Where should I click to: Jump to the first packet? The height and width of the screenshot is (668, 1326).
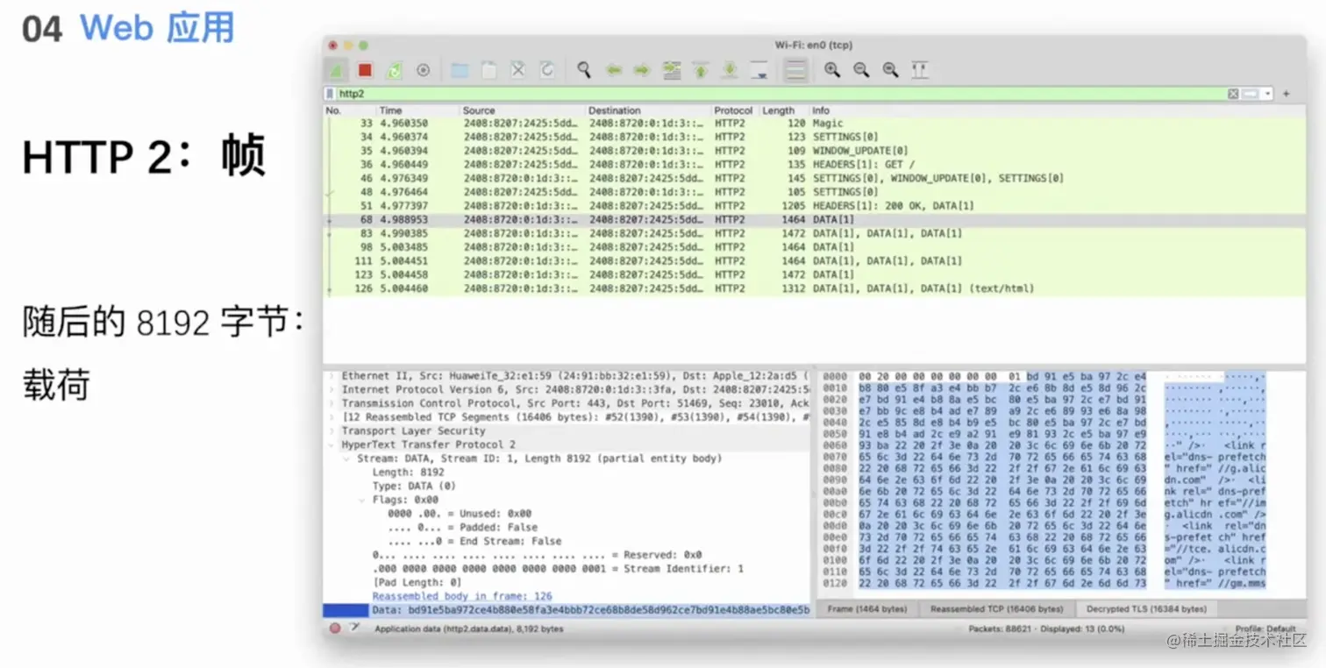point(701,70)
